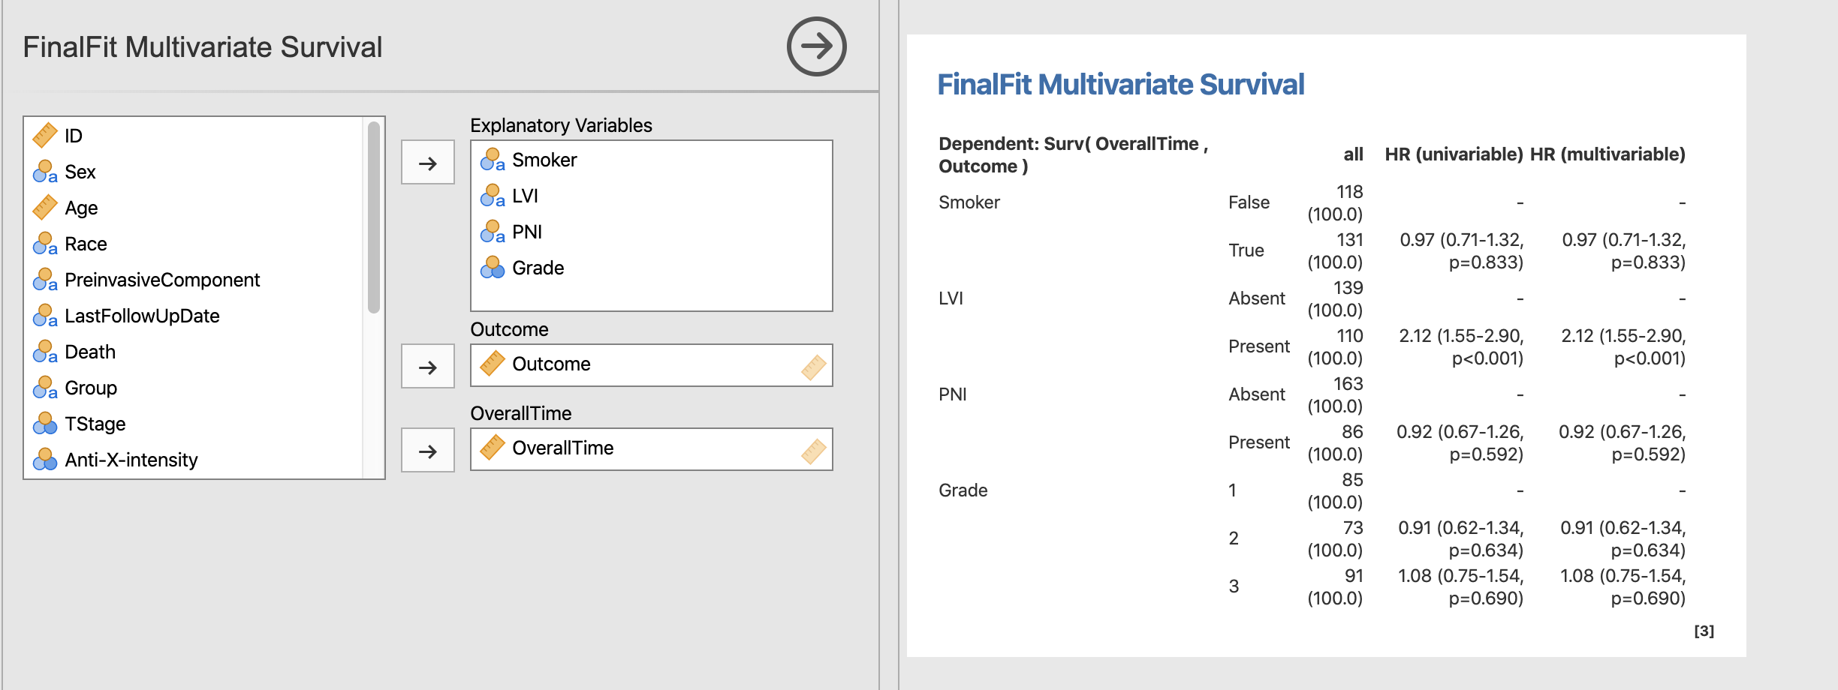Select PreinvasiveComponent variable icon
The image size is (1838, 690).
pos(45,279)
